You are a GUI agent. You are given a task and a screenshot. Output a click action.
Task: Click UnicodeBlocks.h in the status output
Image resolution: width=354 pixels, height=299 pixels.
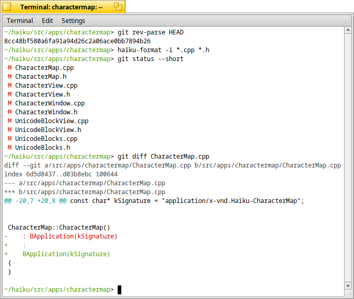tap(42, 148)
